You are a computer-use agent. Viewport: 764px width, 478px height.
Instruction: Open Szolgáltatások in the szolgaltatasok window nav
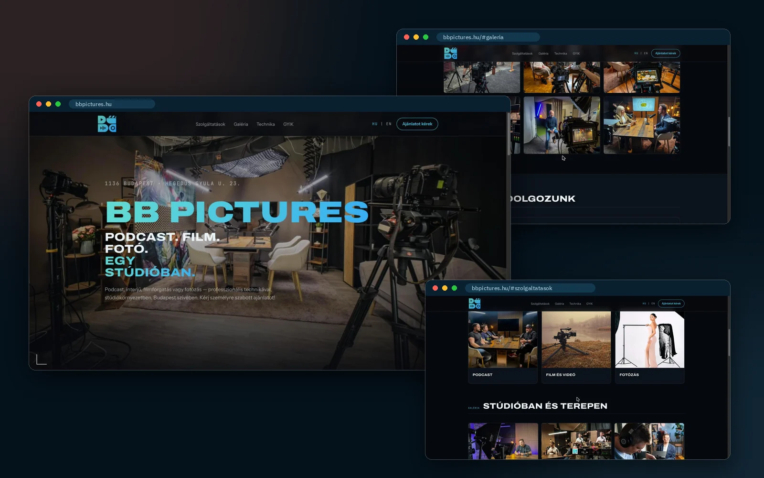point(540,304)
